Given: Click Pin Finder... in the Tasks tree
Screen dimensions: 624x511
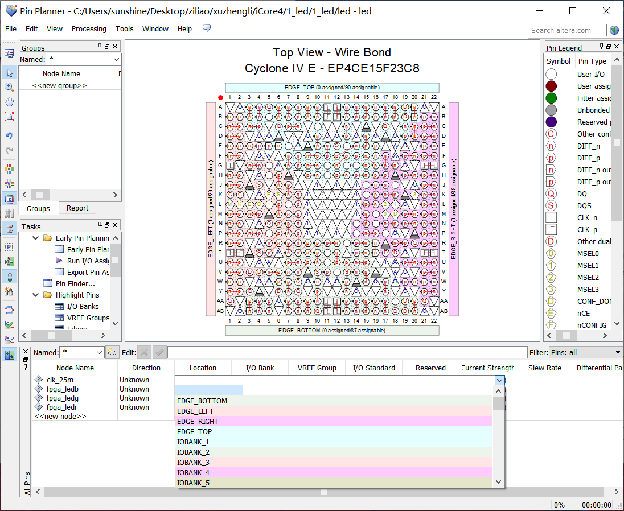Looking at the screenshot, I should pos(75,283).
